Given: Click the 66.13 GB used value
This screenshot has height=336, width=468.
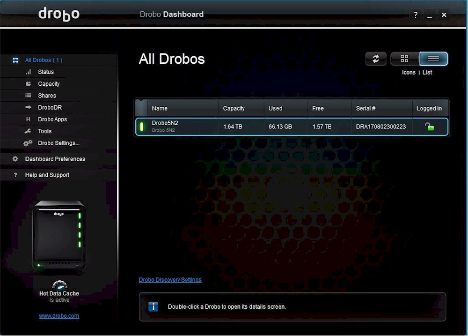Looking at the screenshot, I should [x=280, y=127].
